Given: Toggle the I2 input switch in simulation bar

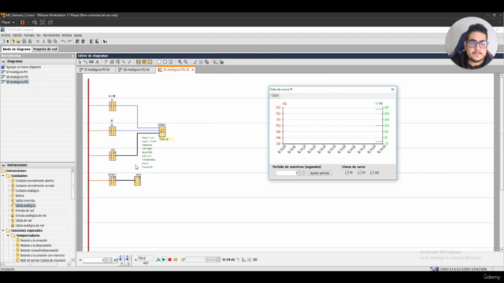Looking at the screenshot, I should [x=128, y=259].
